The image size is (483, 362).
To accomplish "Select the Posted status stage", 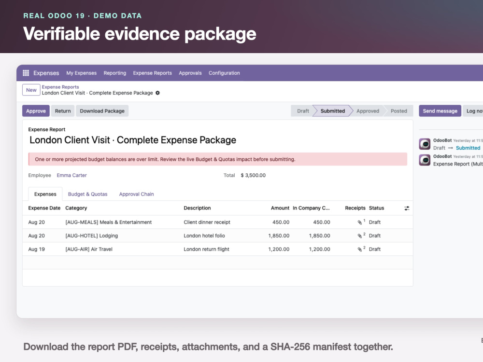I will coord(398,111).
